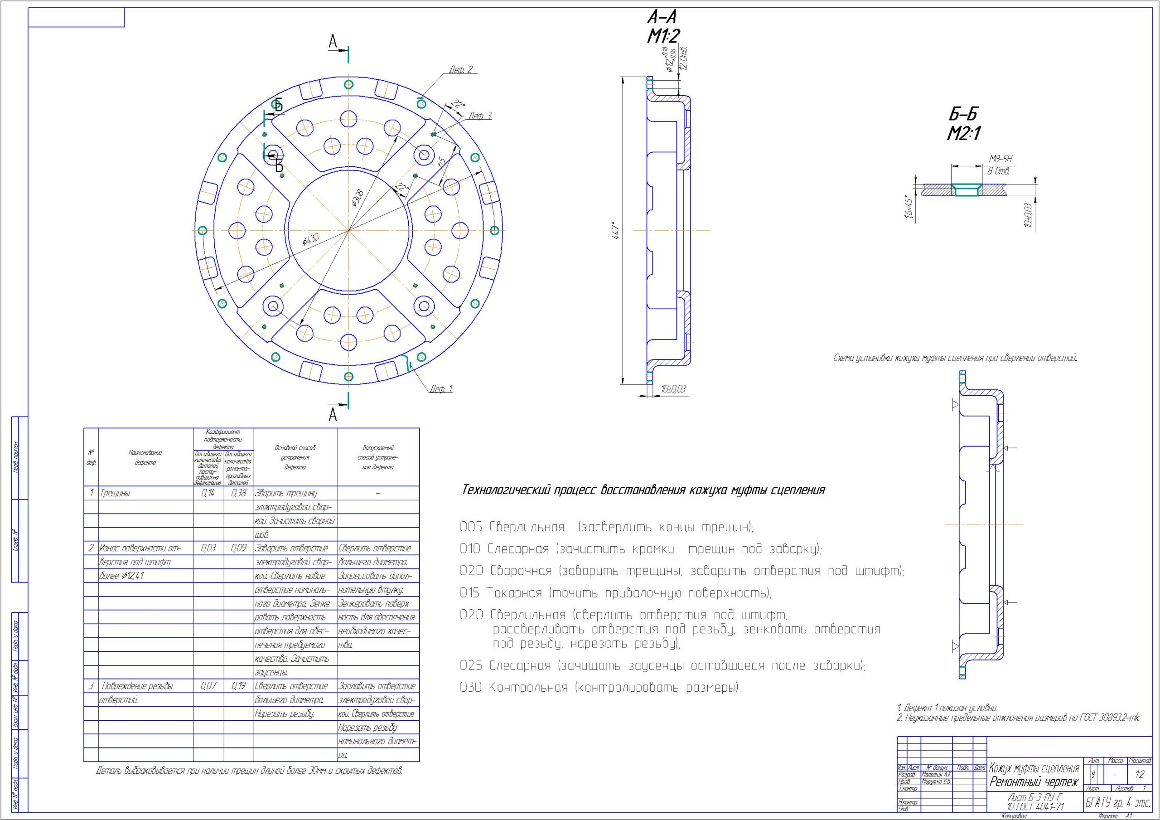Click the note "1. Дефект 1 показан условно."
Image resolution: width=1160 pixels, height=820 pixels.
pyautogui.click(x=947, y=708)
